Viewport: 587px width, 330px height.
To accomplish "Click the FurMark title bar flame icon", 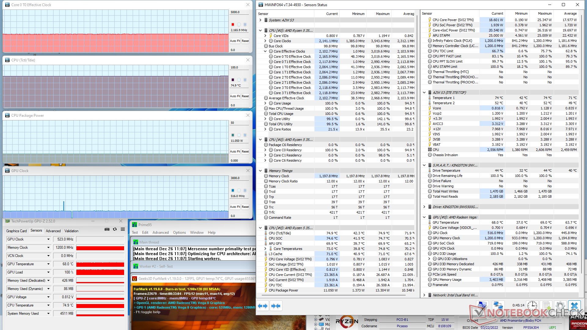I will coord(135,278).
